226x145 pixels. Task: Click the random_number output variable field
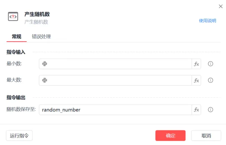click(x=115, y=110)
